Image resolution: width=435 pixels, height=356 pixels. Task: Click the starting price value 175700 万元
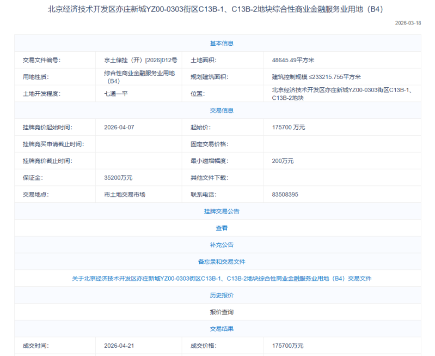click(x=289, y=127)
